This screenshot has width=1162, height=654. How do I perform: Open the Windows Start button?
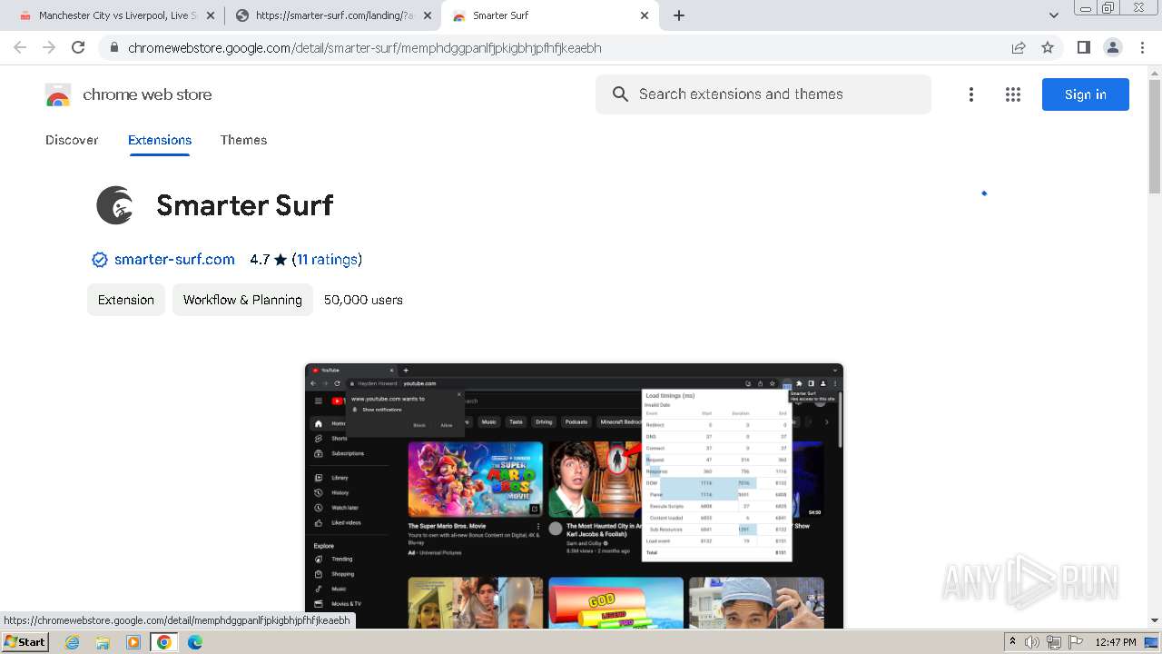tap(25, 641)
